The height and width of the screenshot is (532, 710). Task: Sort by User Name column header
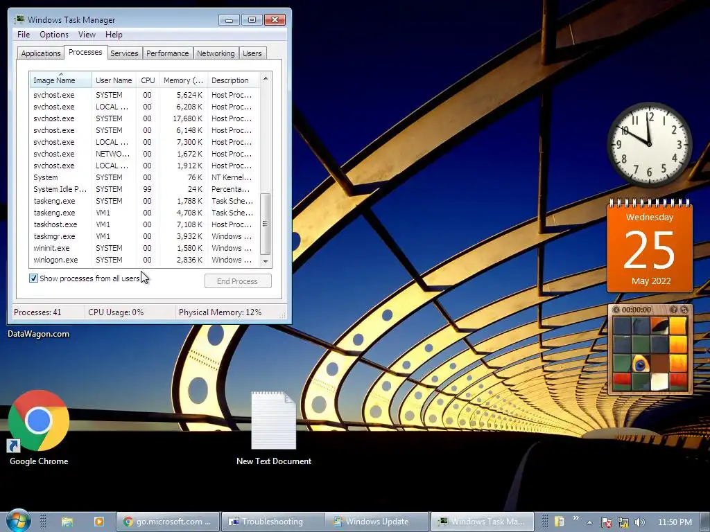click(x=114, y=80)
